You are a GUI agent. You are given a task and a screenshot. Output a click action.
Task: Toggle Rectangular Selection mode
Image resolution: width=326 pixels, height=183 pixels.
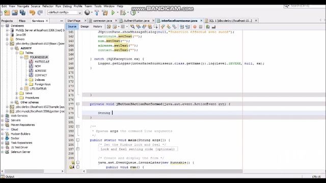(155, 26)
